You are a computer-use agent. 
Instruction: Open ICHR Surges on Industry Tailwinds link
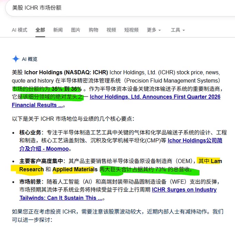118,194
